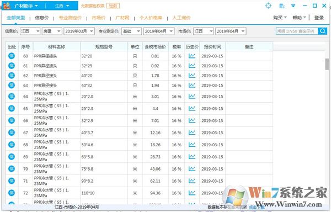The image size is (331, 212).
Task: Click the 含税市场价 column header
Action: tap(156, 47)
